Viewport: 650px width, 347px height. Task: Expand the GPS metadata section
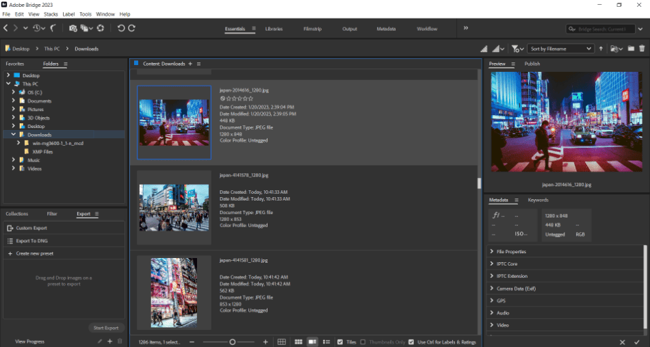(x=492, y=300)
